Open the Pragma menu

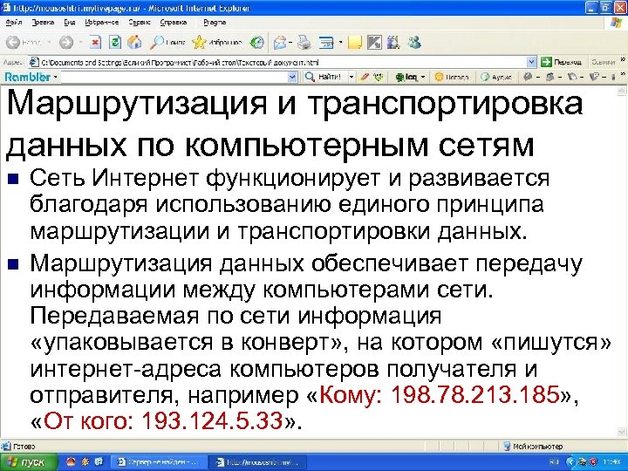pyautogui.click(x=215, y=23)
